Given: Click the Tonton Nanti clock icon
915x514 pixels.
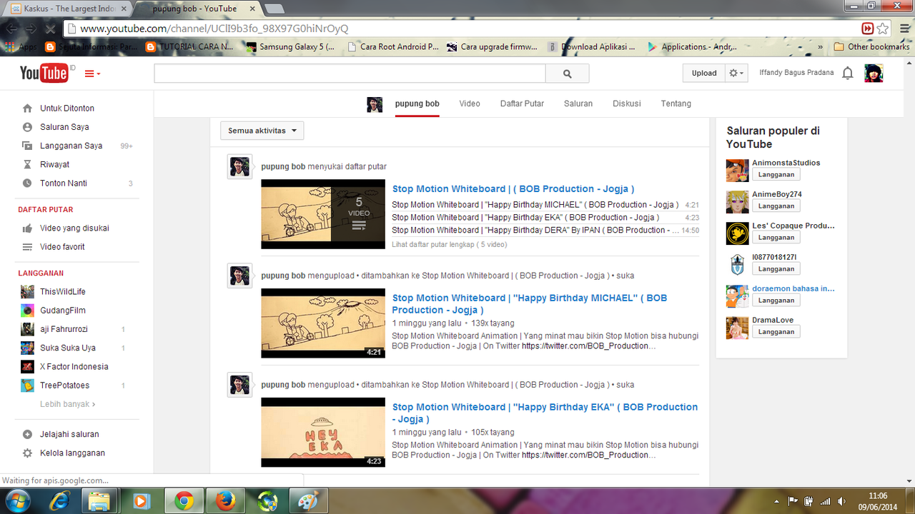Looking at the screenshot, I should [27, 183].
